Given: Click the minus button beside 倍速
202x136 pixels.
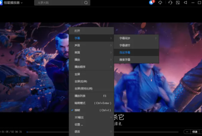Looking at the screenshot, I should 187,132.
